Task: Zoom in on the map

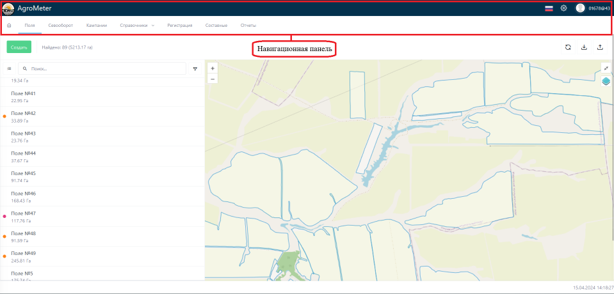Action: click(213, 68)
